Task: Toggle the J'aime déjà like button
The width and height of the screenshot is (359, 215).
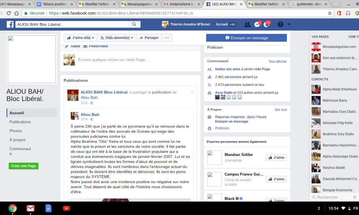Action: click(x=80, y=38)
